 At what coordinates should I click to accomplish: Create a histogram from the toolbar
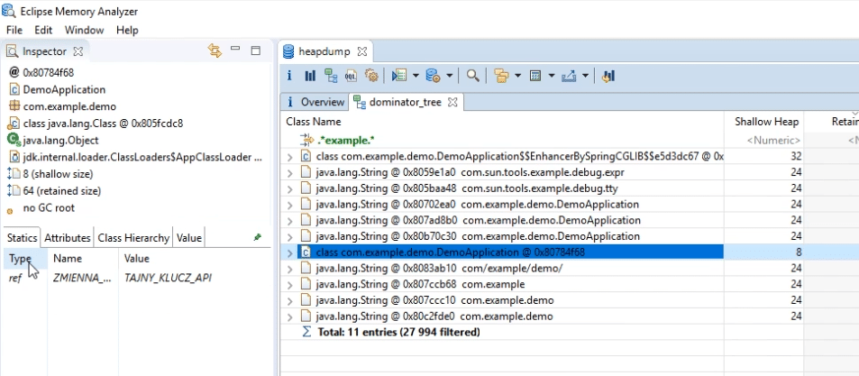[x=310, y=76]
